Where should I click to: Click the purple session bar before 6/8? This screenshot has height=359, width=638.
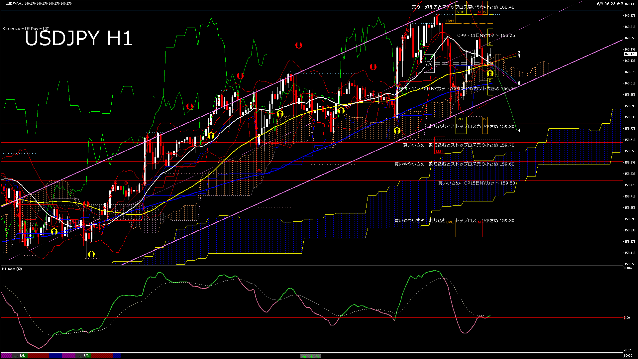[x=6, y=356]
